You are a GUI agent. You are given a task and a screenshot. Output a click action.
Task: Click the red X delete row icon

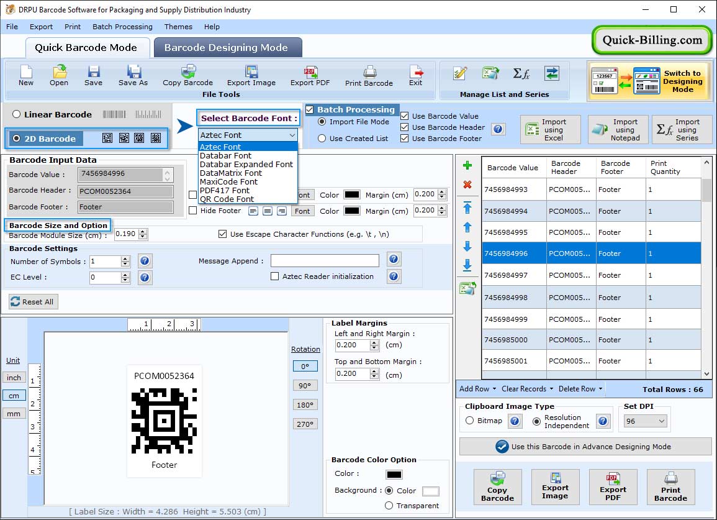click(x=467, y=185)
